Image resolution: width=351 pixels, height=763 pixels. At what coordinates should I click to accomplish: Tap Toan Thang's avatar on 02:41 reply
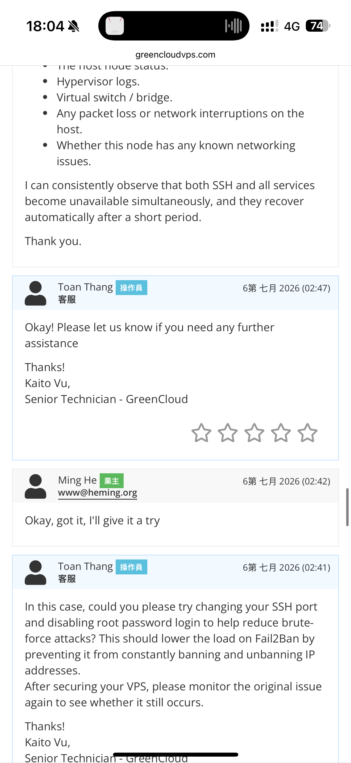[36, 573]
